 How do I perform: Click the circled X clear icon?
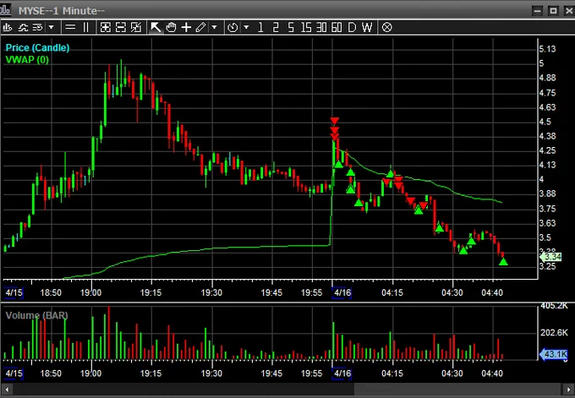[387, 28]
